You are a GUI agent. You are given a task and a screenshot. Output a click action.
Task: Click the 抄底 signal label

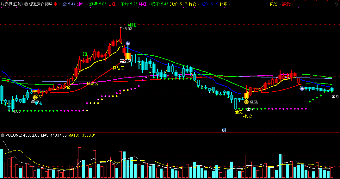point(249,117)
